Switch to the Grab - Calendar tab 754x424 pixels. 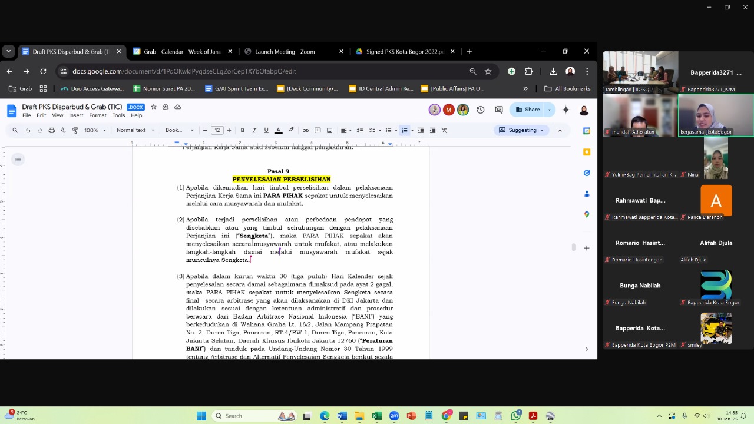point(181,51)
